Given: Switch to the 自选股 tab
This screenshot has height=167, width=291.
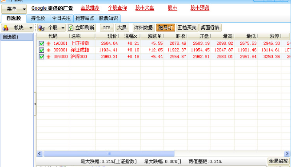Looking at the screenshot, I should 13,18.
